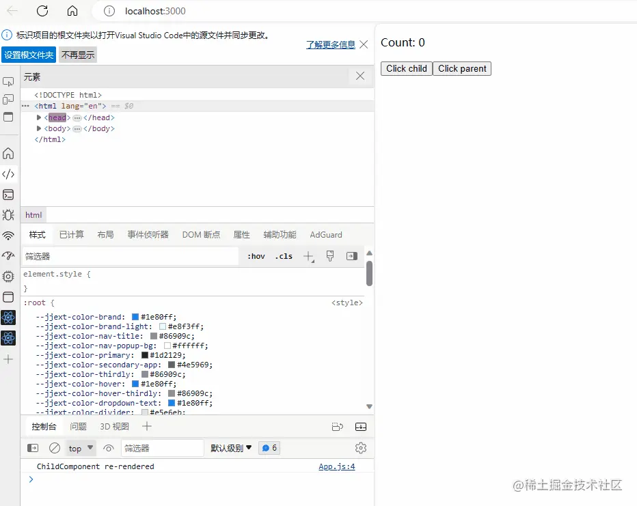Clear console with circle-slash icon

coord(55,448)
